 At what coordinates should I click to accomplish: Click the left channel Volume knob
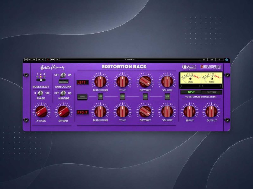167,81
